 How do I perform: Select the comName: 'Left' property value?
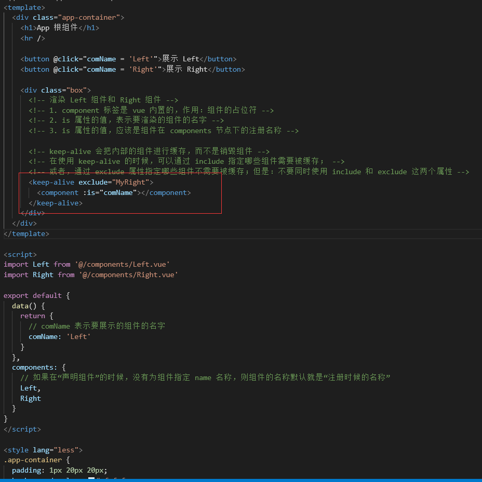[x=78, y=336]
